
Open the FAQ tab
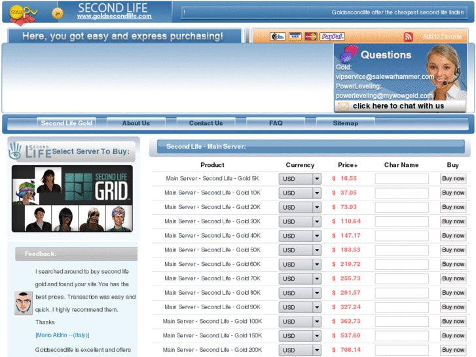pos(276,123)
